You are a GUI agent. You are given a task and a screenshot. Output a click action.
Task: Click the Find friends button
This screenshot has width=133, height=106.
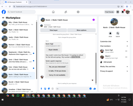pos(109,12)
